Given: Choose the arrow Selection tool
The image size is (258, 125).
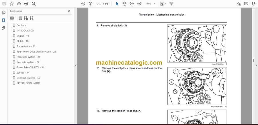Looking at the screenshot, I should [x=117, y=4].
